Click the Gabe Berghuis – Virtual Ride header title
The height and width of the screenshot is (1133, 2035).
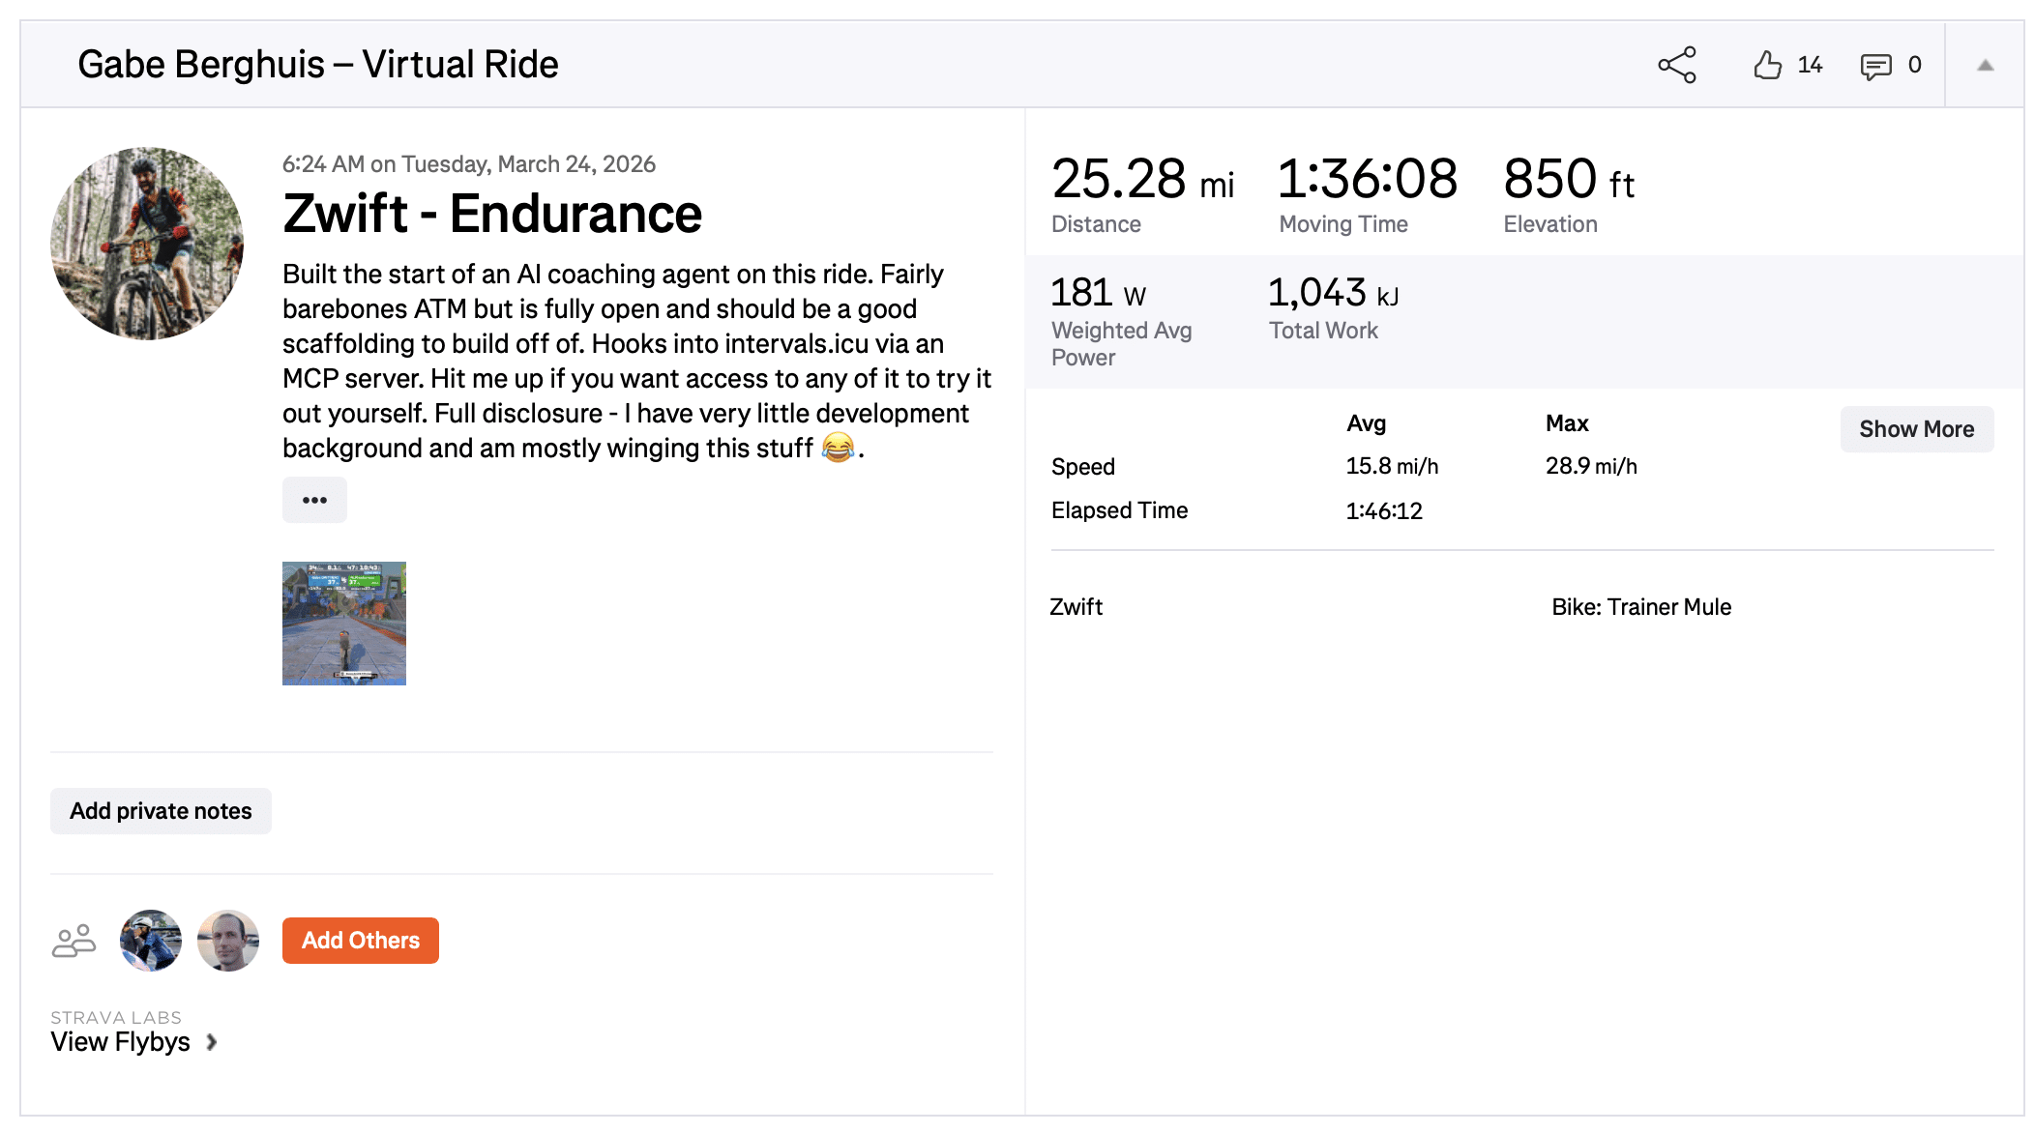tap(317, 65)
